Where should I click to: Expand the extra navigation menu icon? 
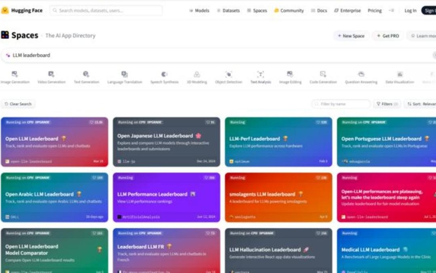(391, 10)
